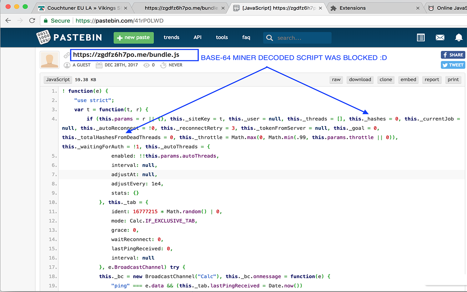Click the A GUEST author label
This screenshot has height=292, width=467.
[x=81, y=65]
